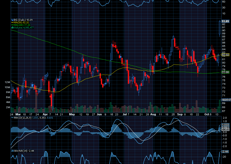Click the 12M volume axis label
231x164 pixels.
(7, 82)
